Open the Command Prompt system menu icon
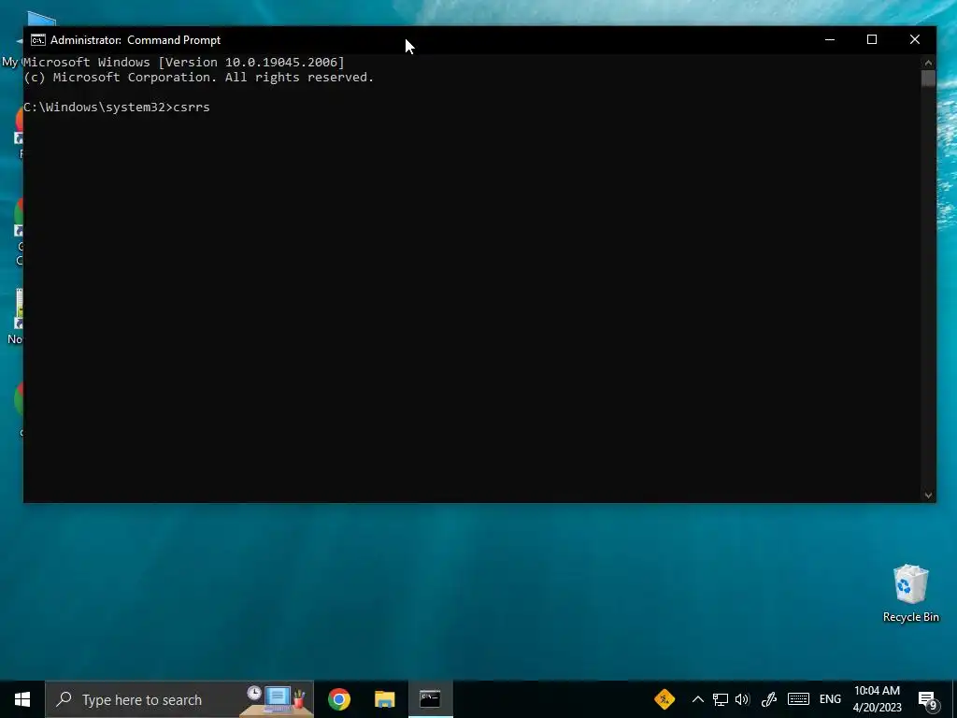 point(37,40)
